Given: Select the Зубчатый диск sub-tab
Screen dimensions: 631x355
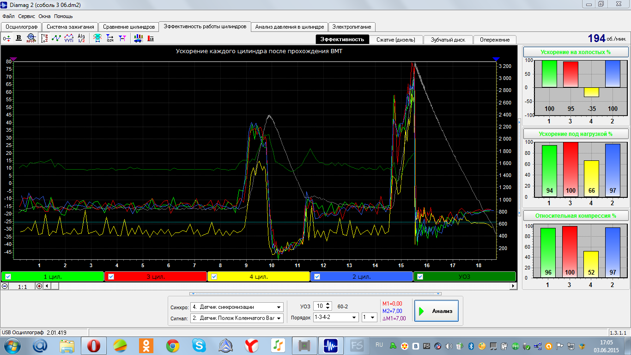Looking at the screenshot, I should tap(448, 39).
